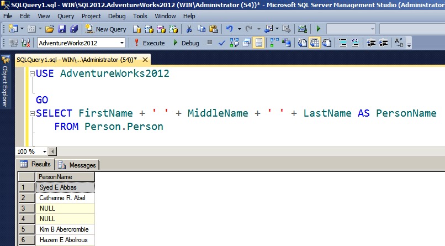445x246 pixels.
Task: Click the green Start arrow in standard toolbar
Action: point(318,29)
